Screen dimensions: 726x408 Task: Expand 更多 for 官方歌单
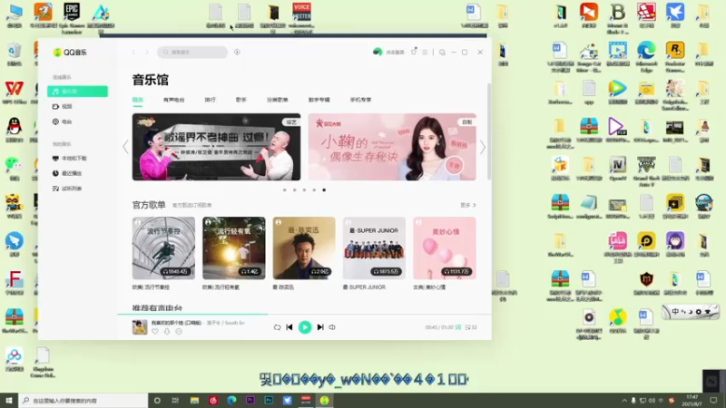468,205
